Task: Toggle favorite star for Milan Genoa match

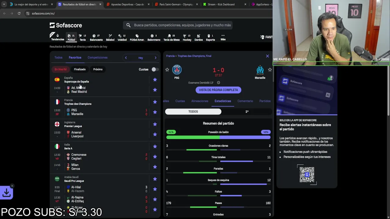Action: [x=155, y=167]
